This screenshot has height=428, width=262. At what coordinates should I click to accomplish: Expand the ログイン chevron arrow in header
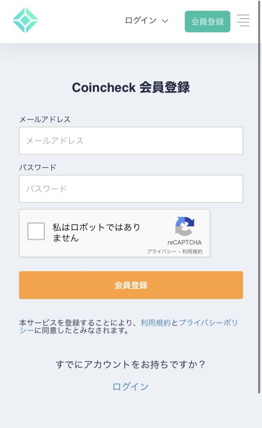[x=165, y=21]
